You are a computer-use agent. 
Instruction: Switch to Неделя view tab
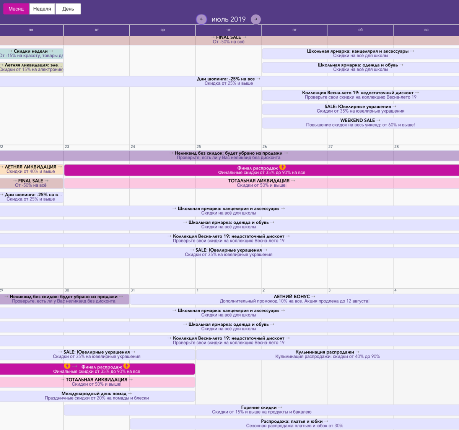click(42, 9)
